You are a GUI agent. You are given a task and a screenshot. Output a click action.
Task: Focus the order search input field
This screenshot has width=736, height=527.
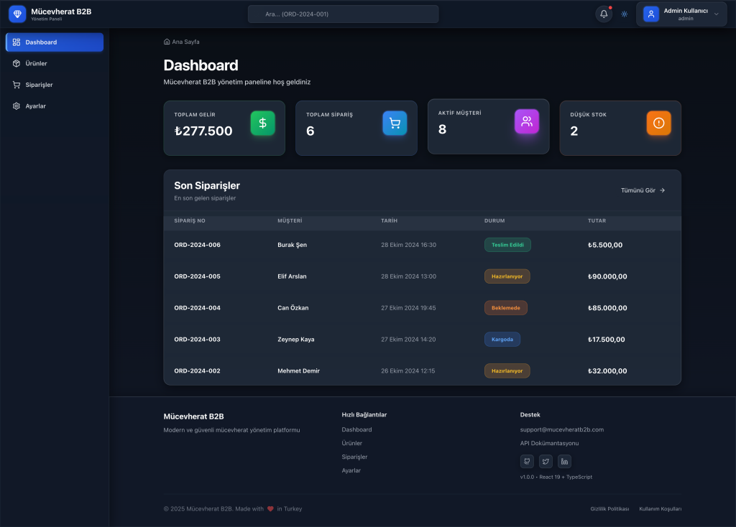[x=343, y=14]
